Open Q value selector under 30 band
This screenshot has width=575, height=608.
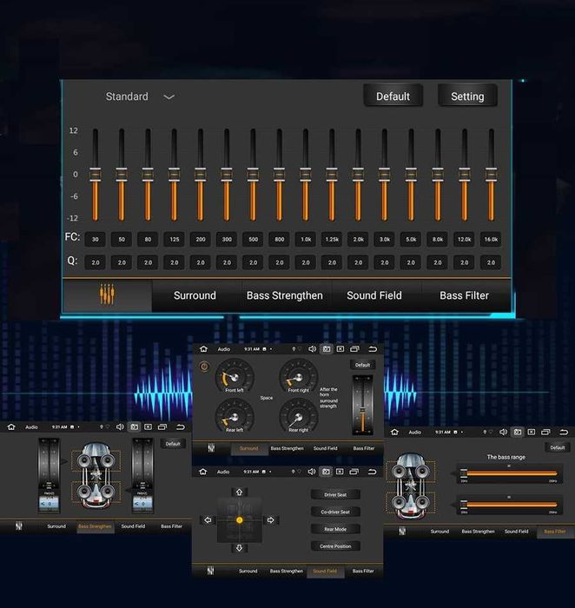[x=95, y=262]
